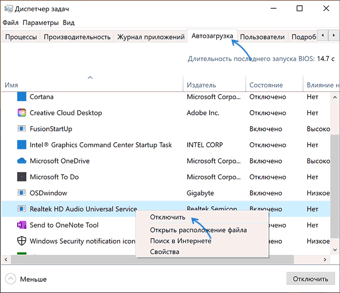Select the Creative Cloud Desktop entry
Screen dimensions: 340x293
coord(65,113)
